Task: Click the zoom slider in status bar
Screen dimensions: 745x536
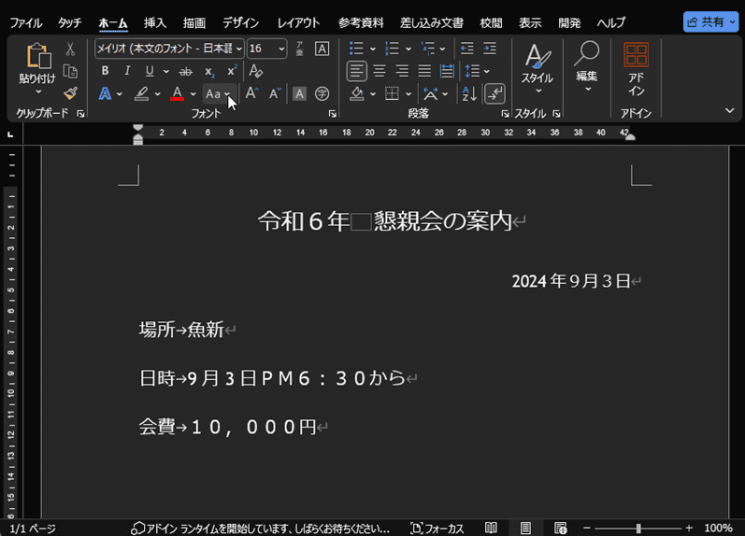Action: click(x=638, y=529)
